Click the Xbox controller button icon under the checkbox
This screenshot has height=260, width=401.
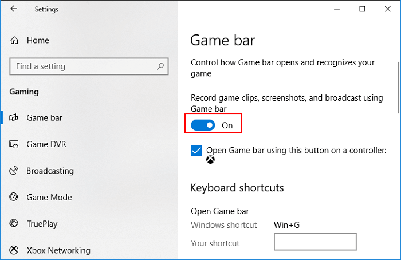tap(211, 160)
